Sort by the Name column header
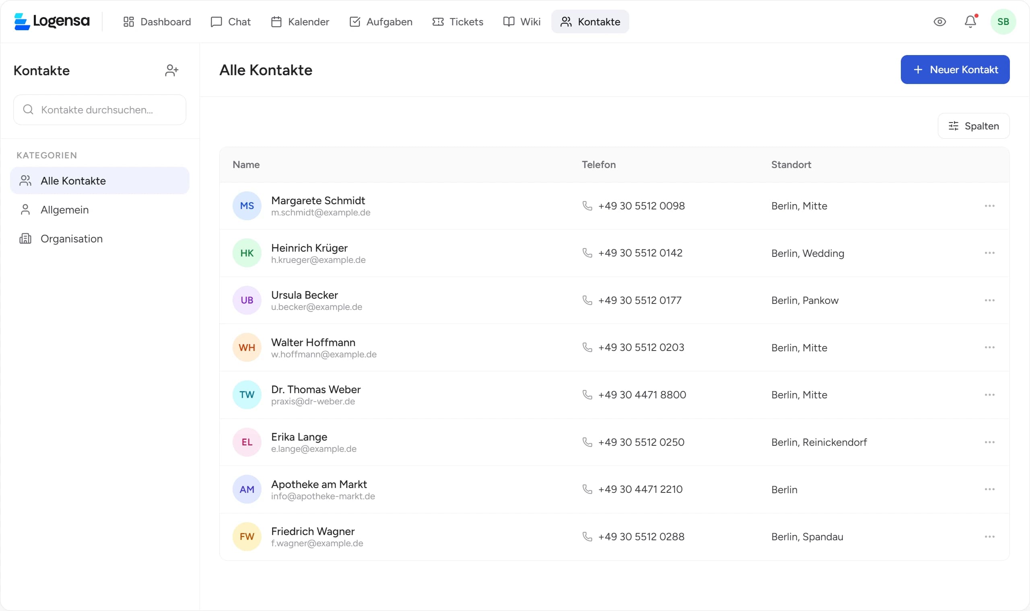The width and height of the screenshot is (1030, 611). click(246, 165)
